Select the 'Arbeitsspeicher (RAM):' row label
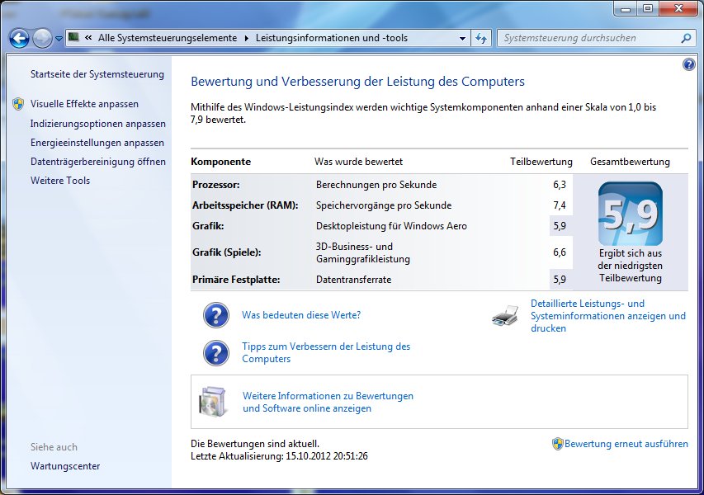Image resolution: width=704 pixels, height=495 pixels. (245, 205)
